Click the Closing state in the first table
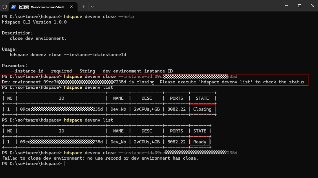 (x=202, y=109)
